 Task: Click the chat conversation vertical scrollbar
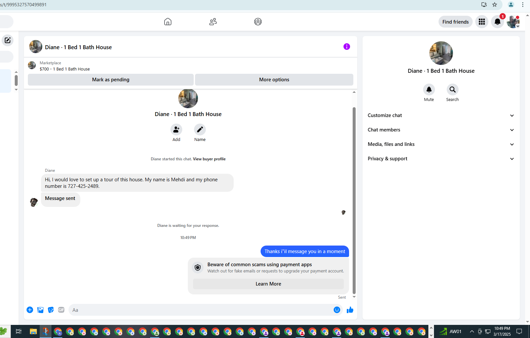point(354,200)
